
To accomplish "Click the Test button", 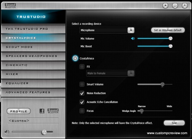I will pyautogui.click(x=174, y=123).
